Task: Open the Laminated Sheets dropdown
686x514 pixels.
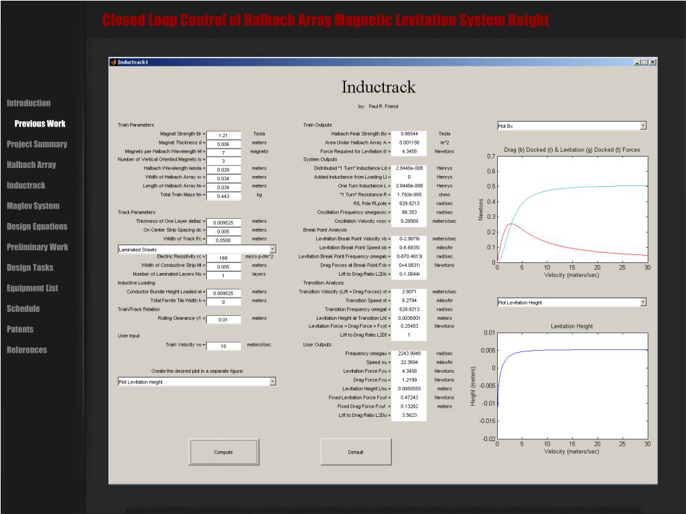Action: (197, 250)
